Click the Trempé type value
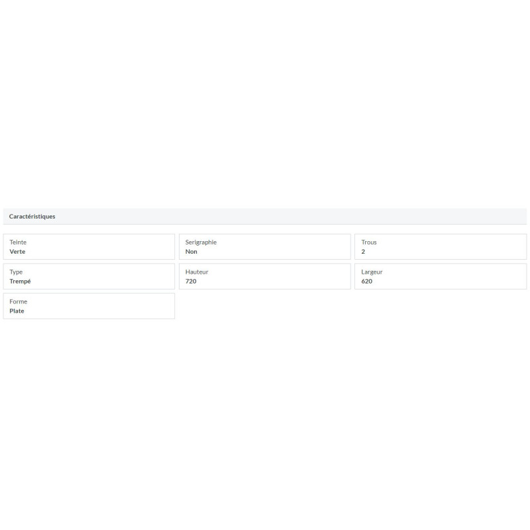 pyautogui.click(x=20, y=281)
